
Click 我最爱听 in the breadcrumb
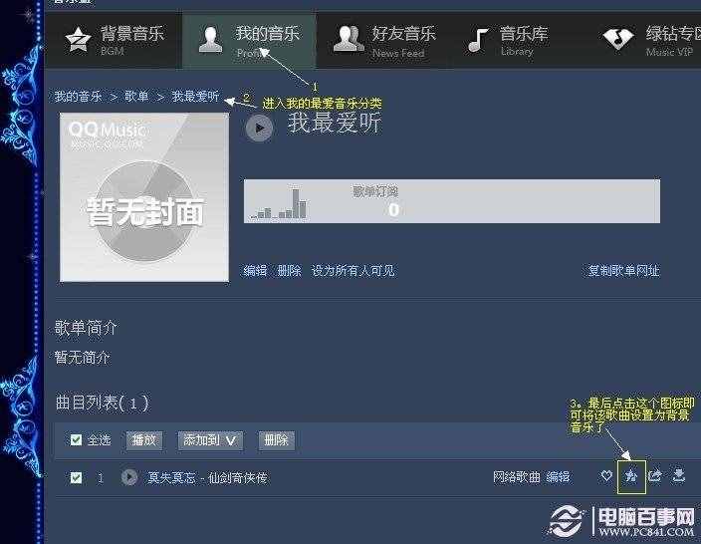coord(195,97)
